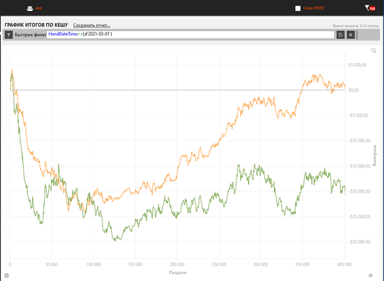
Task: Click the Стоп HUD label
Action: click(x=313, y=8)
